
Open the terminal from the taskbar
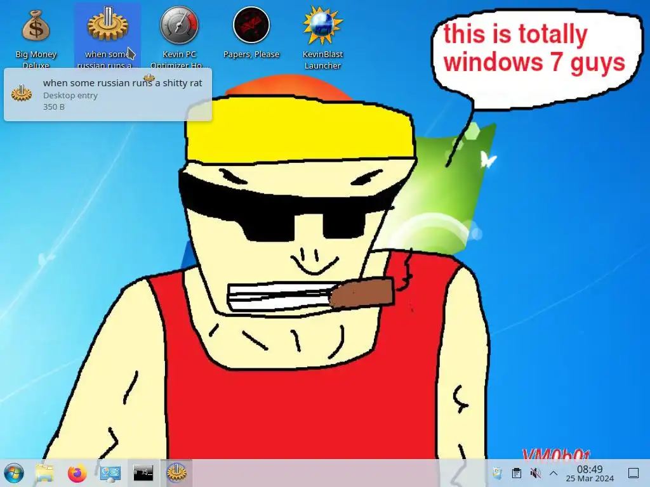click(143, 472)
